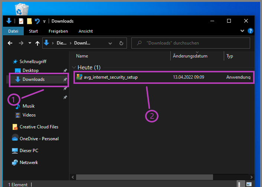262x187 pixels.
Task: Click the 'Downloads durchsuchen' search field
Action: tap(191, 43)
